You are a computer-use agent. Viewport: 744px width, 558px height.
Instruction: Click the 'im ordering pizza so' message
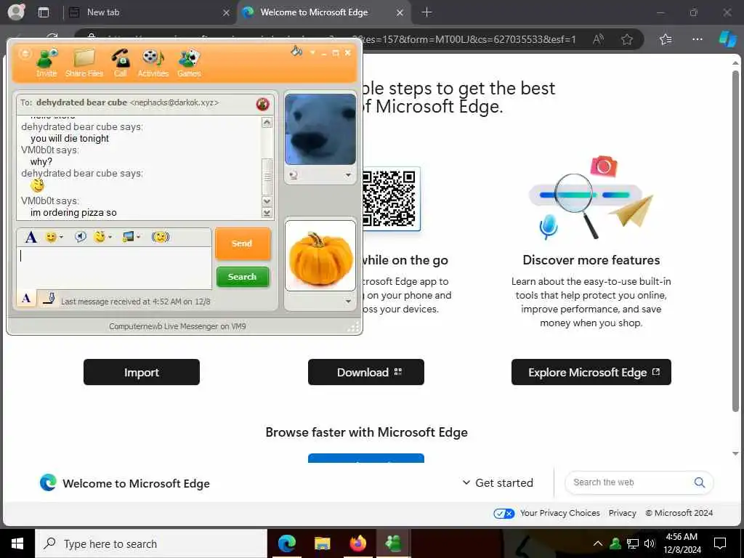pyautogui.click(x=73, y=213)
